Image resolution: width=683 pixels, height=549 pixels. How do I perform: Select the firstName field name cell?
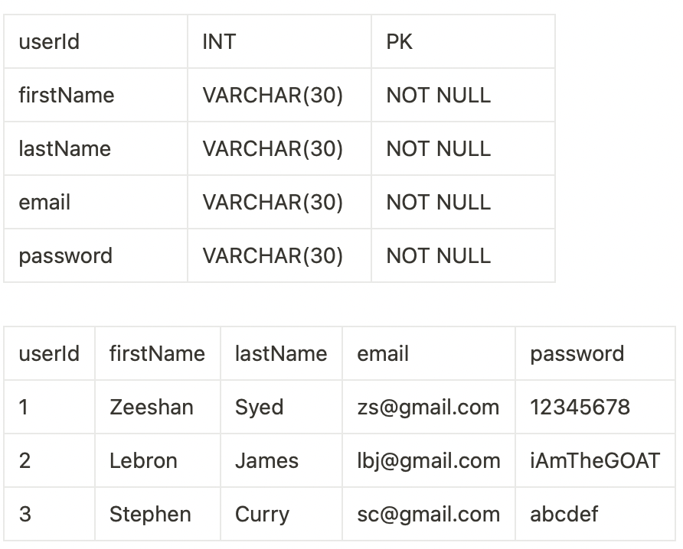67,95
